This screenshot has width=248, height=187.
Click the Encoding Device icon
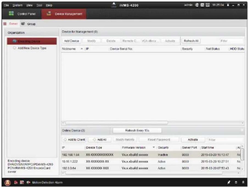pos(15,41)
